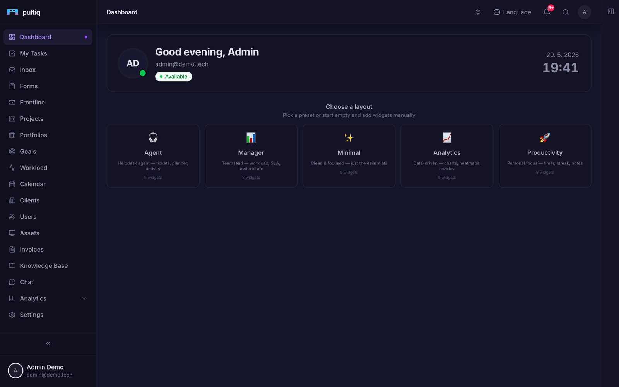Click the Choose a layout heading

[349, 107]
